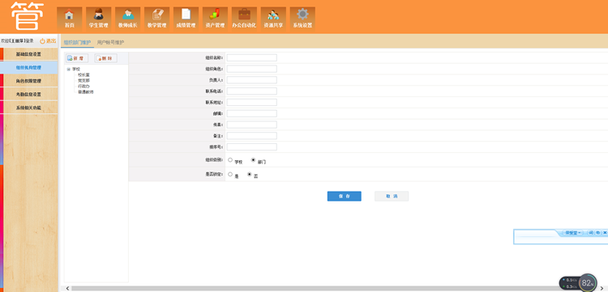Click the network speed indicator widget
The width and height of the screenshot is (608, 292).
pyautogui.click(x=569, y=283)
